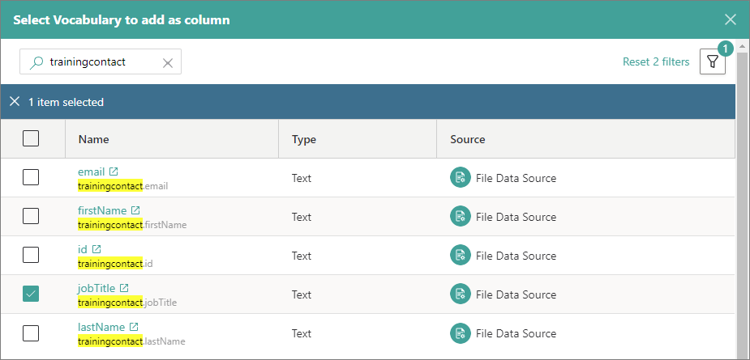
Task: Open jobTitle external link icon
Action: pos(124,288)
